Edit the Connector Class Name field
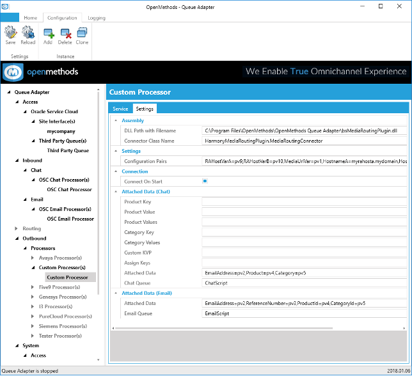412x376 pixels. (305, 141)
